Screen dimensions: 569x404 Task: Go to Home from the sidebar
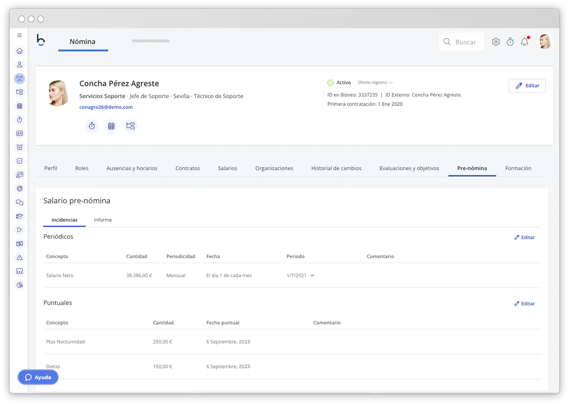click(x=19, y=51)
